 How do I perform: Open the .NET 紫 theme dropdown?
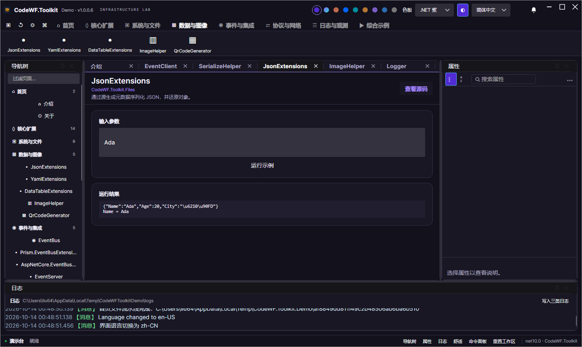click(434, 10)
